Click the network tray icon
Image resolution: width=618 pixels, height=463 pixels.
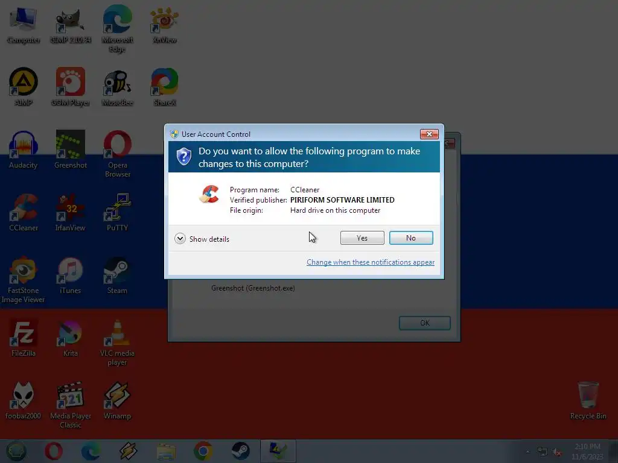[543, 452]
